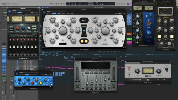
Task: Click the Compare button in NLS Buss header
Action: pos(20,12)
